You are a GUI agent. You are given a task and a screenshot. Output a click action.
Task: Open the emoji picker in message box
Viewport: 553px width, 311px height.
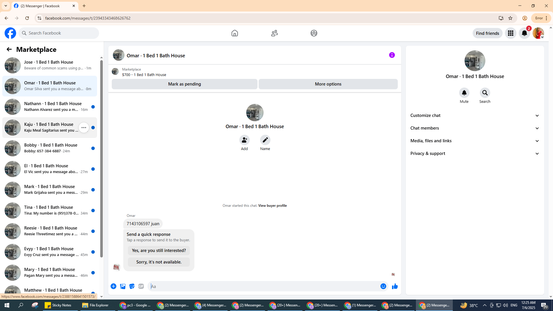(x=383, y=286)
